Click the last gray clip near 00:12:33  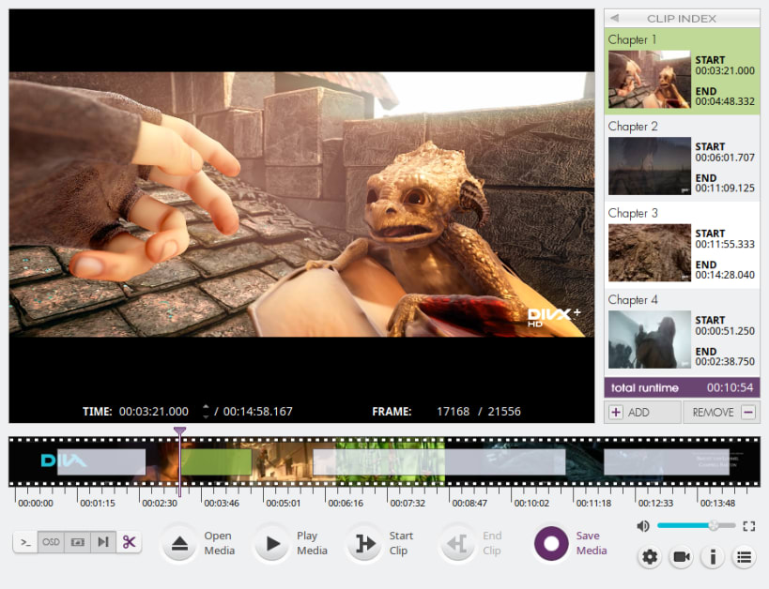(x=666, y=462)
